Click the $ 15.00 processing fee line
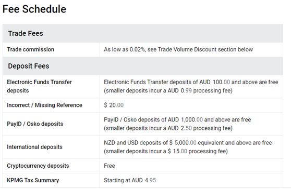 pos(166,151)
